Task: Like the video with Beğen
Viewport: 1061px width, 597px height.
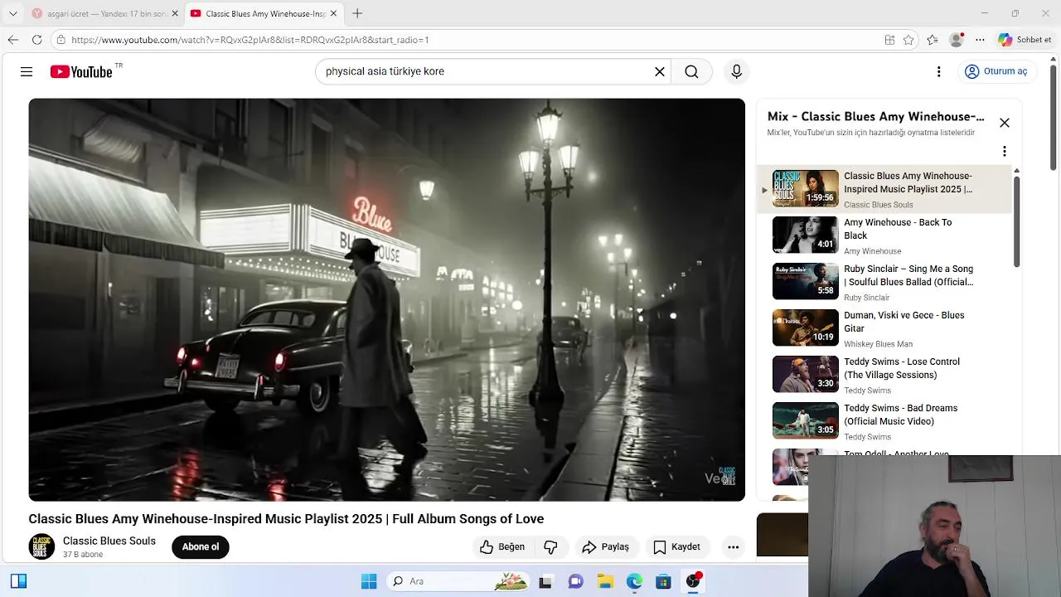Action: click(502, 547)
